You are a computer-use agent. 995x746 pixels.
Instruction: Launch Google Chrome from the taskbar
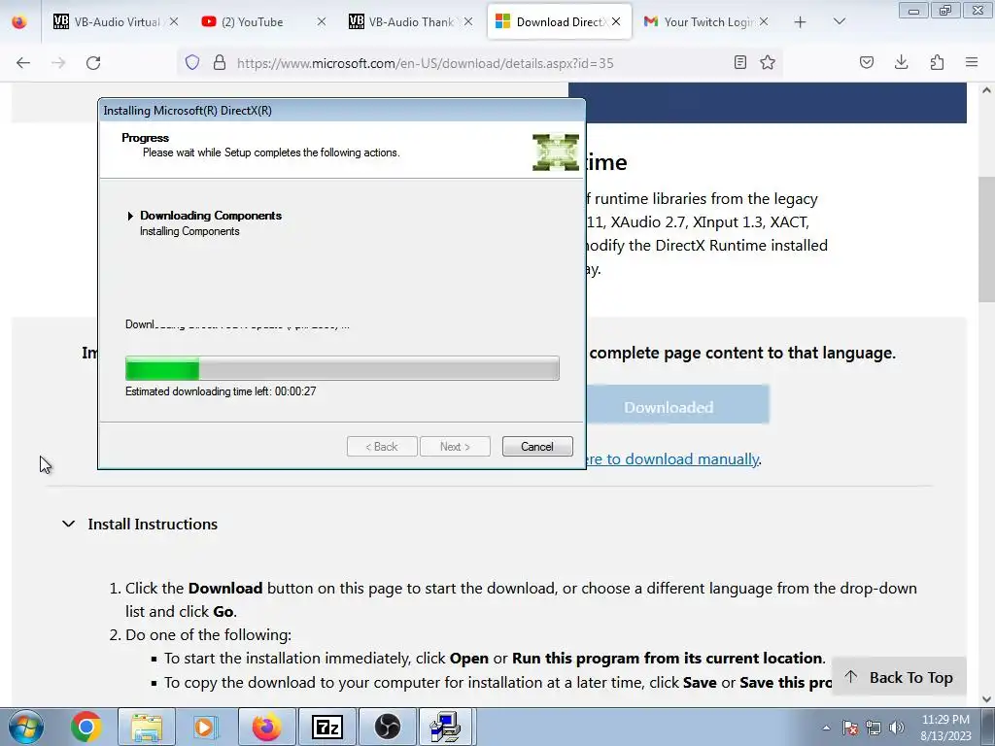point(86,727)
